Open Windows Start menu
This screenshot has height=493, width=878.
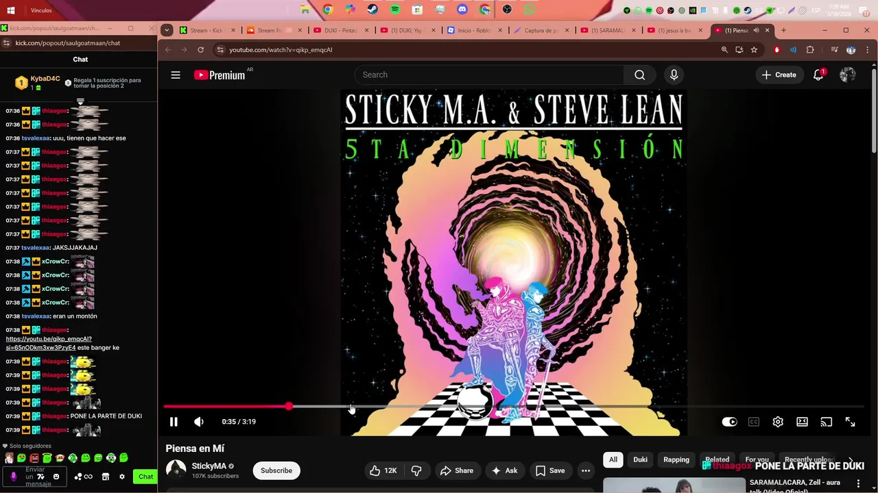pyautogui.click(x=11, y=10)
